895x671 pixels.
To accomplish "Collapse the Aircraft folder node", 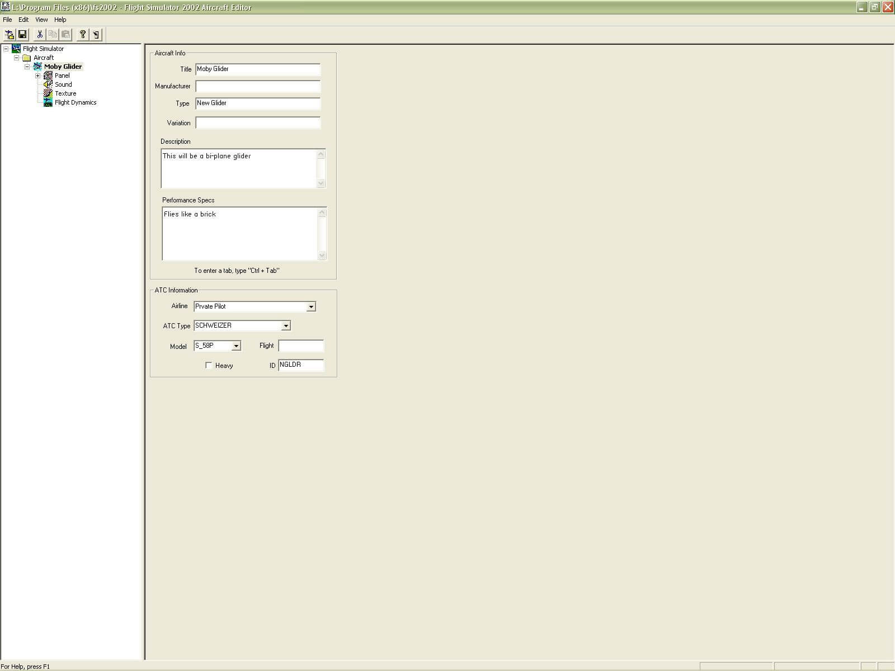I will point(17,58).
